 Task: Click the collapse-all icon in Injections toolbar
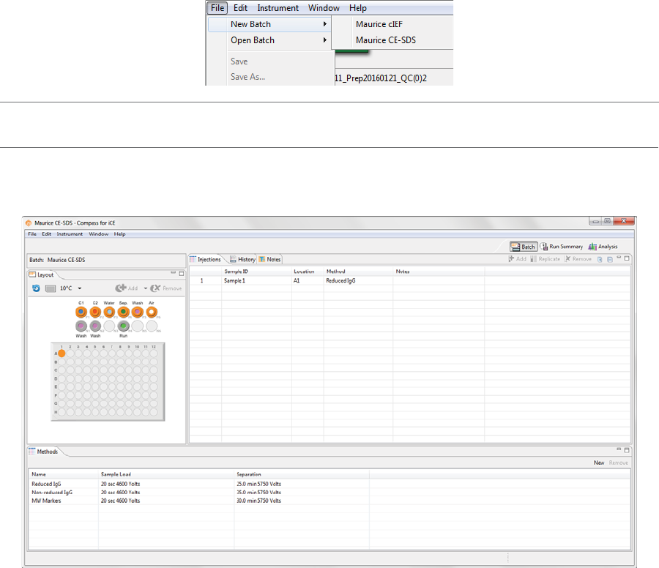pos(610,259)
